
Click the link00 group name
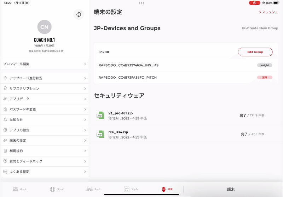(x=104, y=52)
